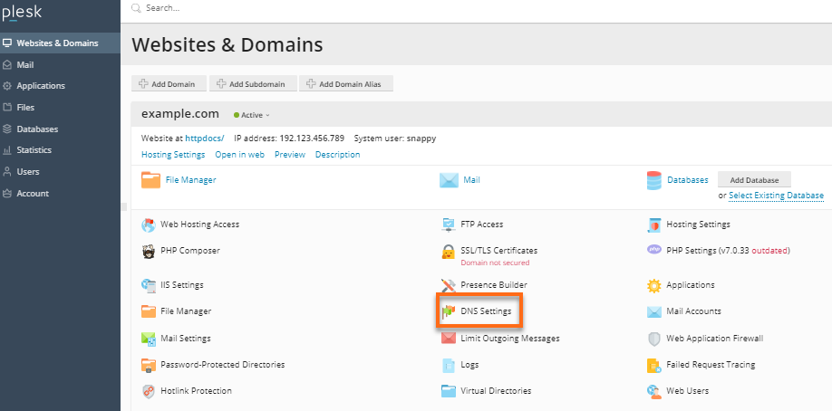Click the Hotlink Protection shield icon
Screen dimensions: 832x411
(149, 391)
